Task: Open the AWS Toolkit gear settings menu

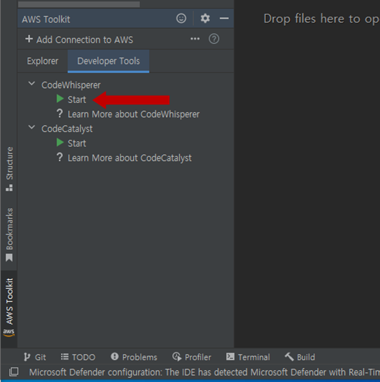Action: (205, 18)
